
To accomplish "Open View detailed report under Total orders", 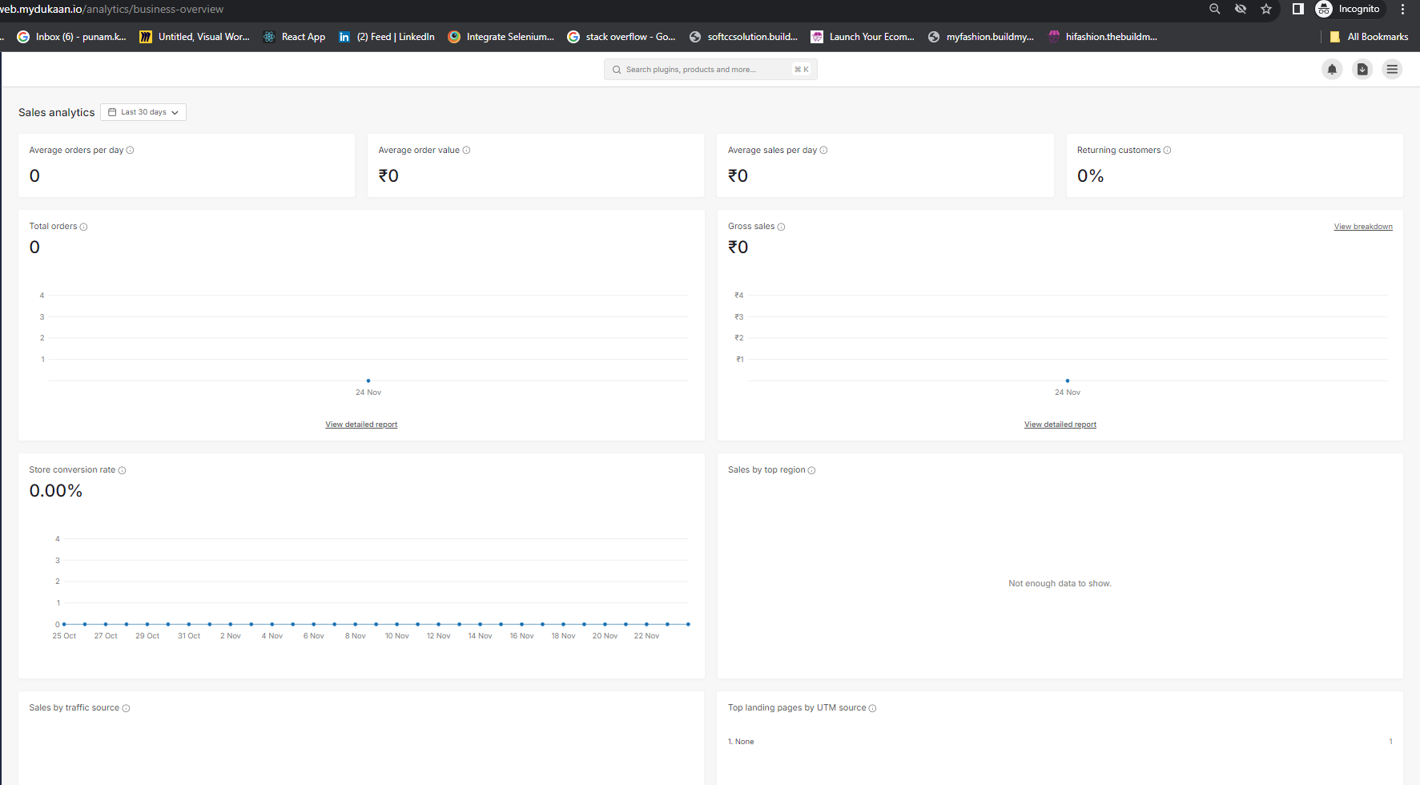I will 361,425.
